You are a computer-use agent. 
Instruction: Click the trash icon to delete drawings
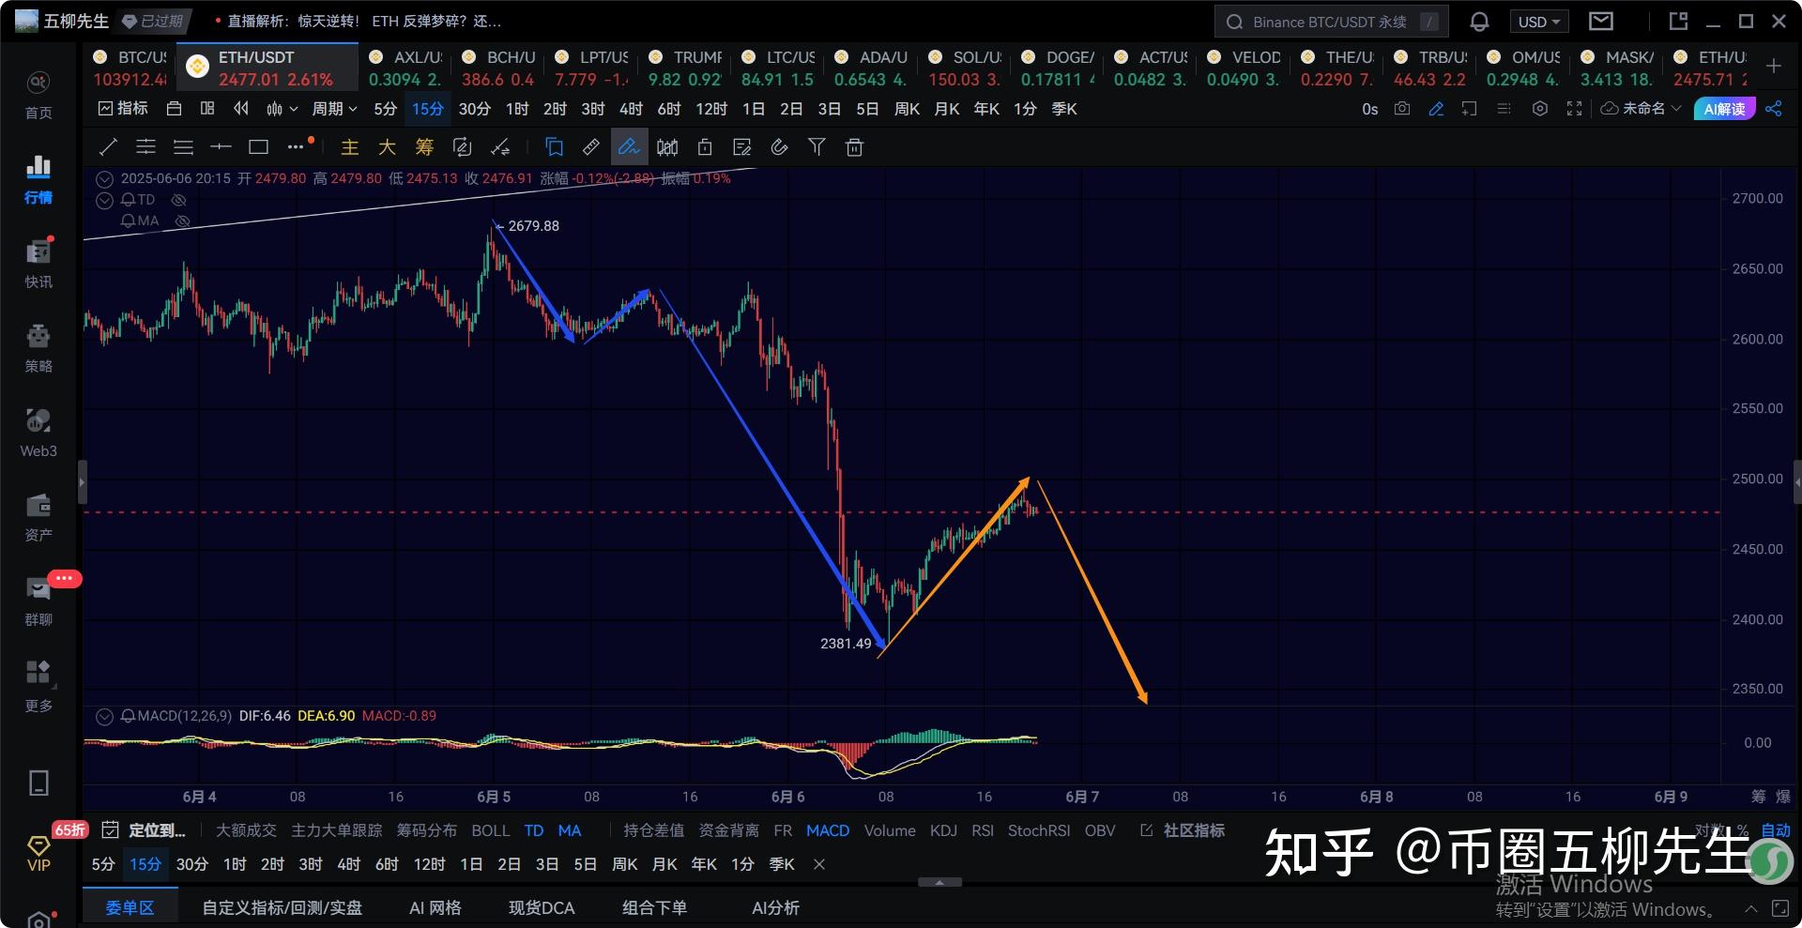pyautogui.click(x=854, y=147)
